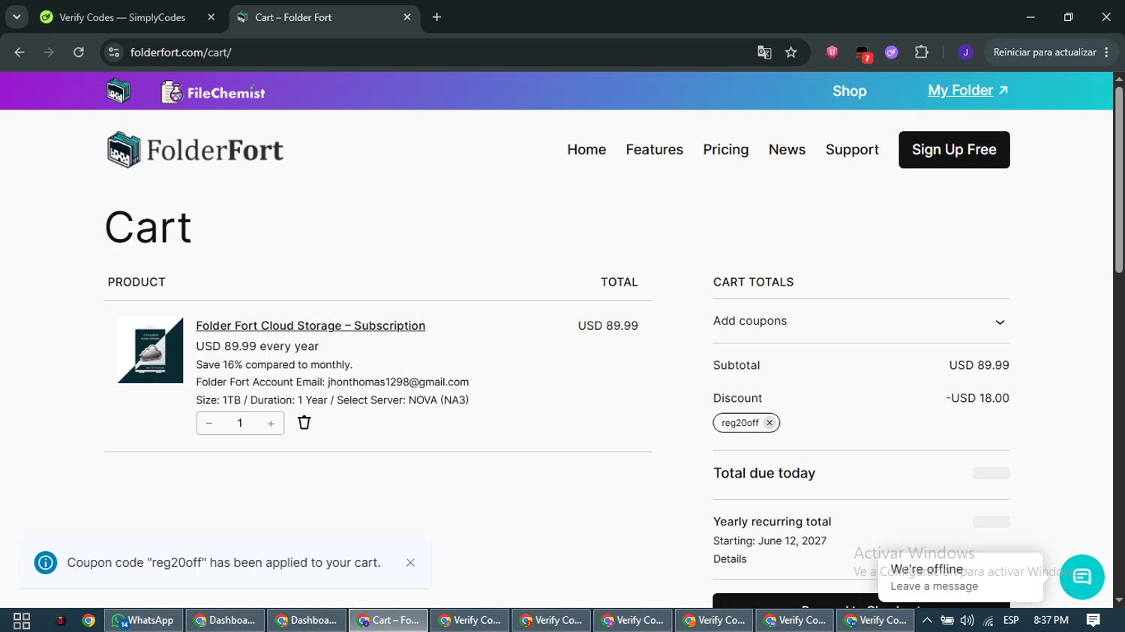Click the Shop link in the top banner

click(850, 91)
